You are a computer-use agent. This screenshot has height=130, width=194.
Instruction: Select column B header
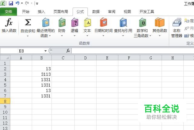[42, 58]
